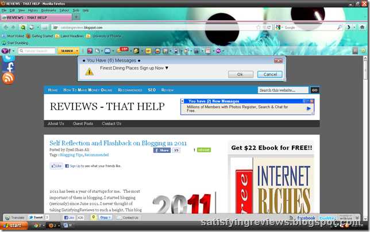The height and width of the screenshot is (232, 370).
Task: Click the Google search magnifier icon
Action: [340, 28]
